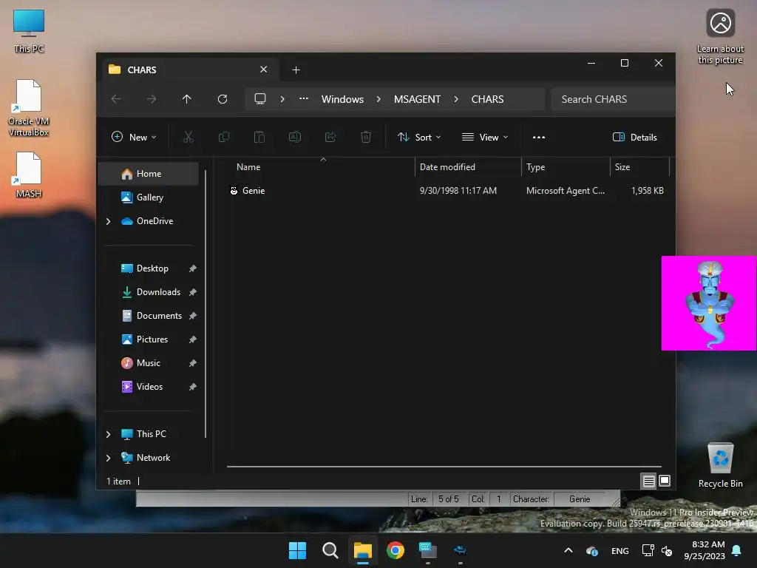757x568 pixels.
Task: Open the New dropdown menu
Action: [x=134, y=137]
